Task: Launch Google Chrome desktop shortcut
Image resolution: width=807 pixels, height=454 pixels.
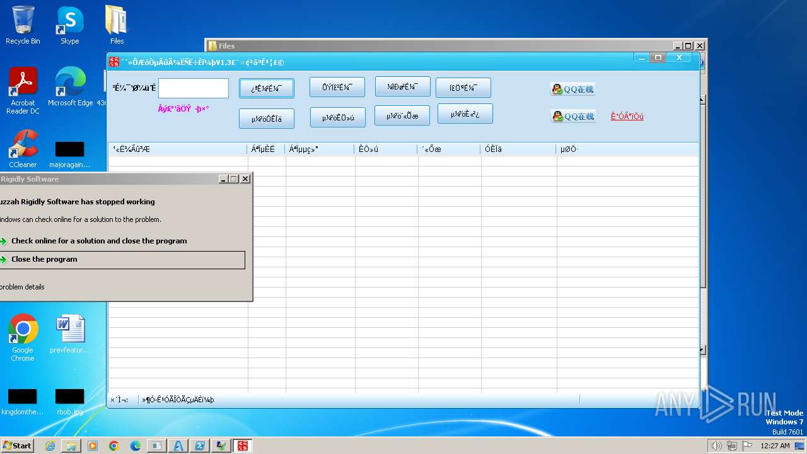Action: (23, 337)
